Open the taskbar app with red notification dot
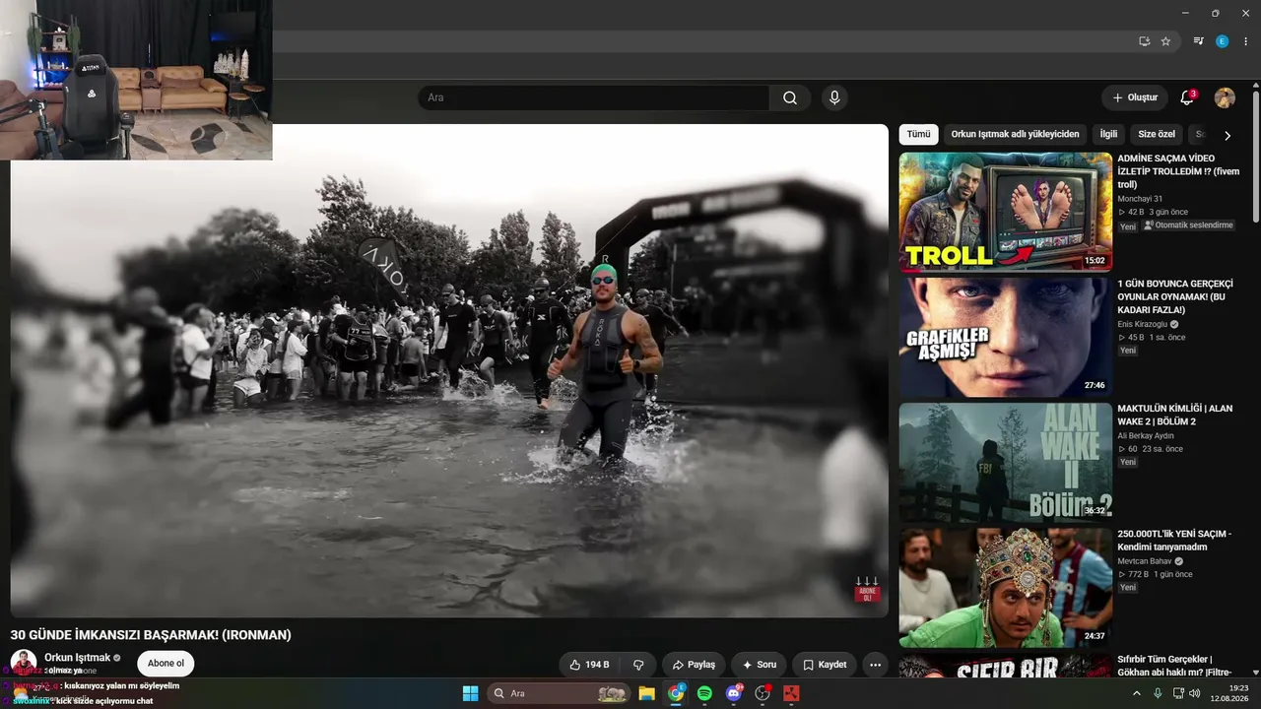 (x=762, y=693)
